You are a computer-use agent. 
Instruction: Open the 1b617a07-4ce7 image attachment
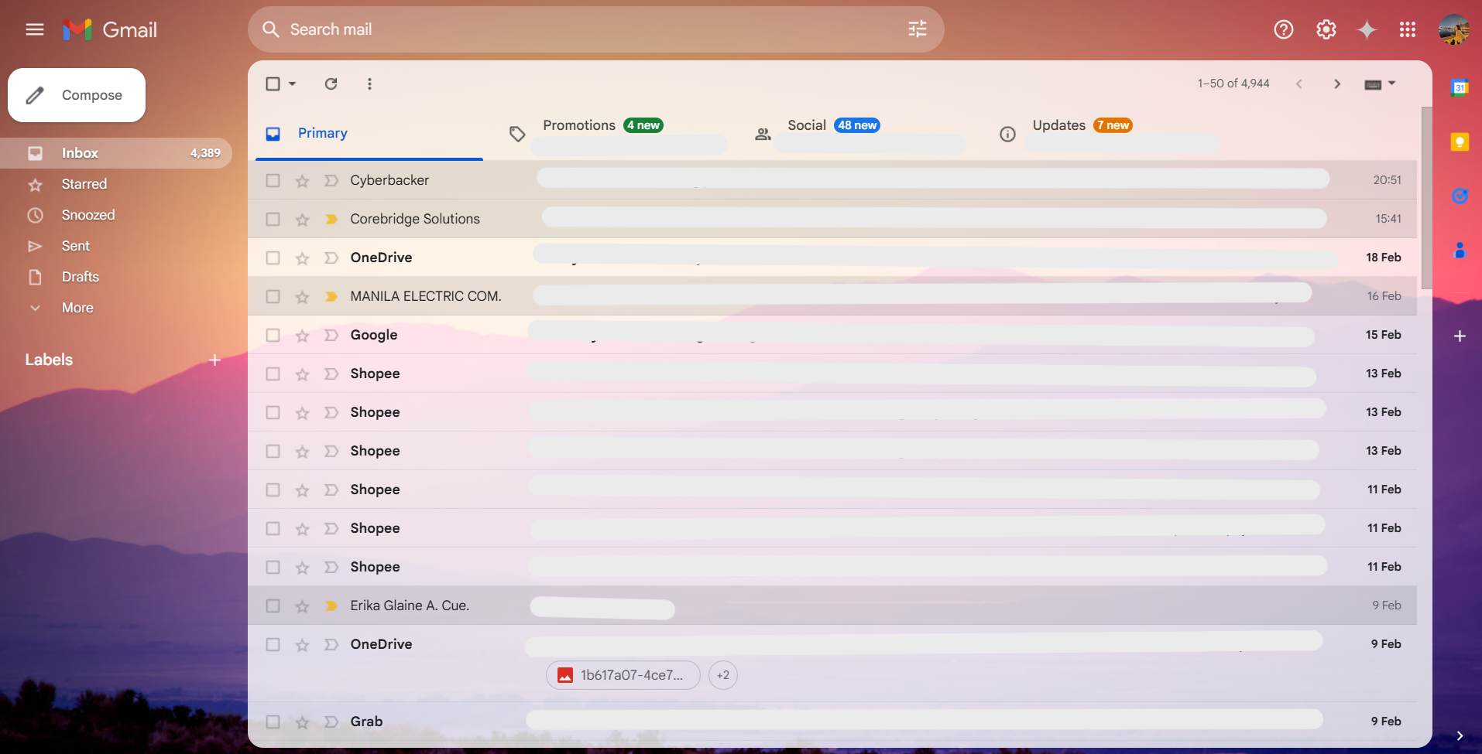623,675
